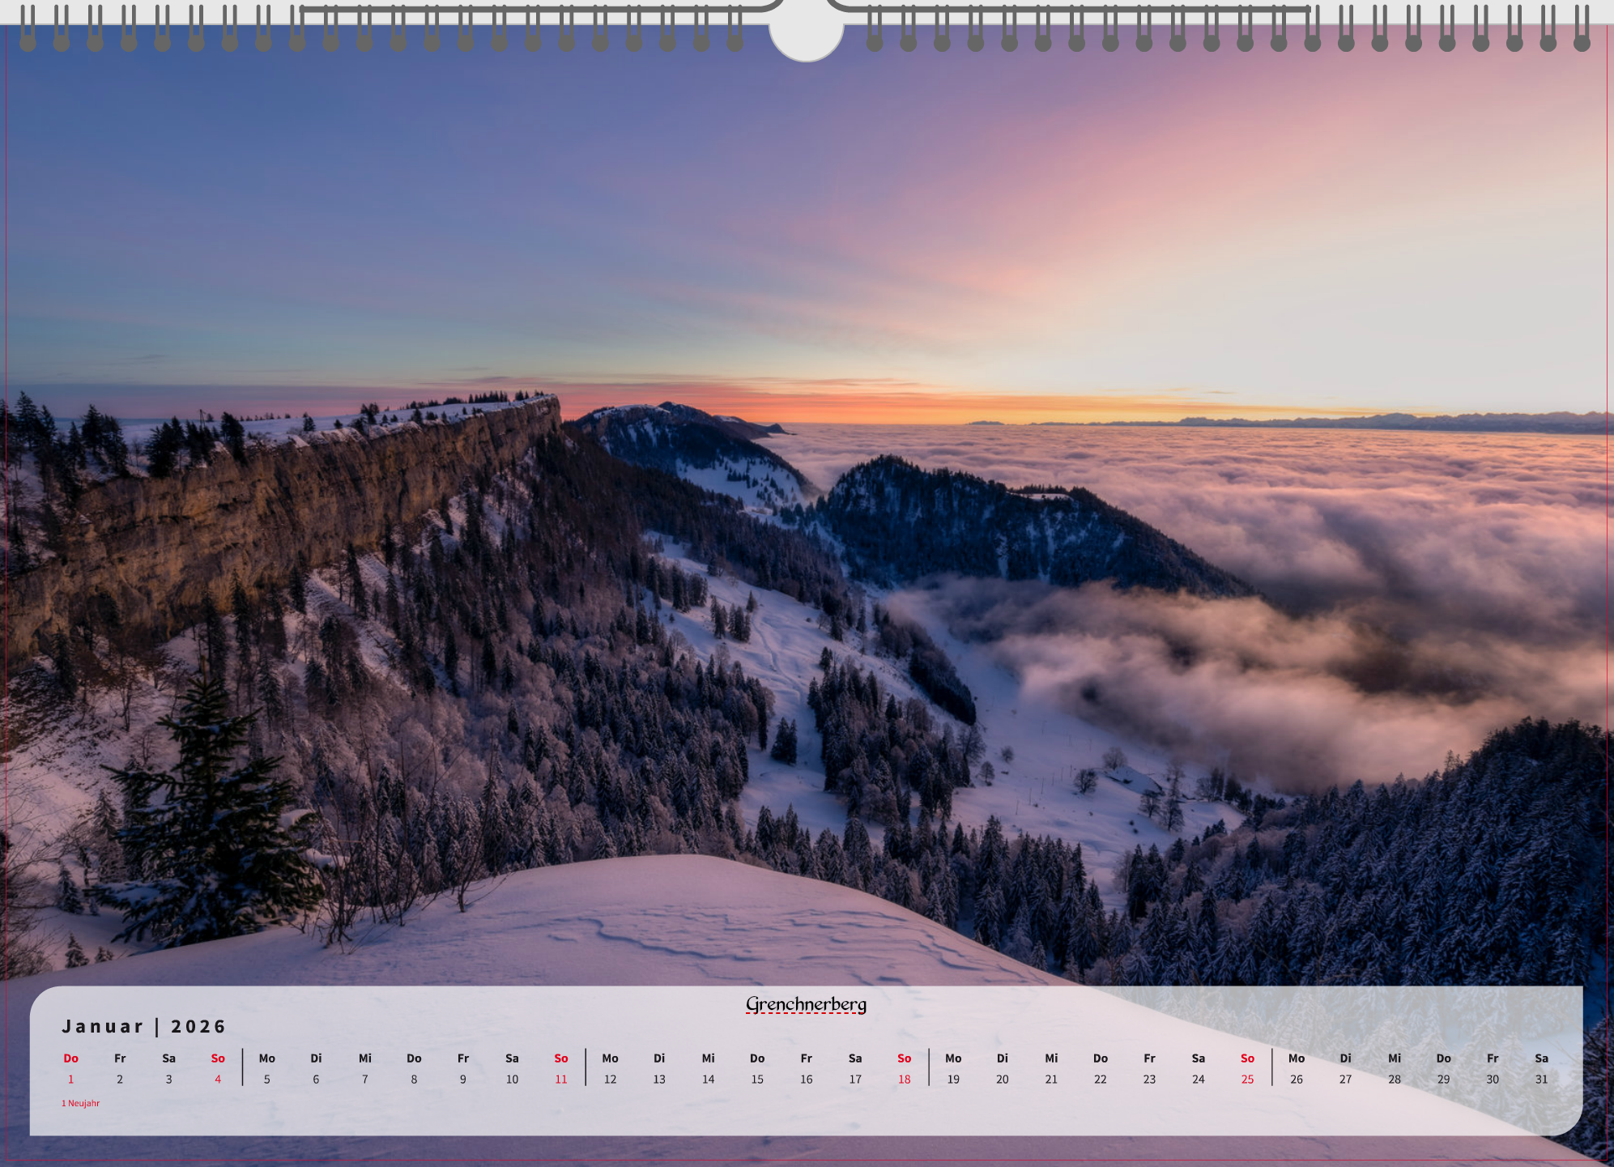Click the red day number 1
This screenshot has width=1614, height=1167.
(71, 1080)
